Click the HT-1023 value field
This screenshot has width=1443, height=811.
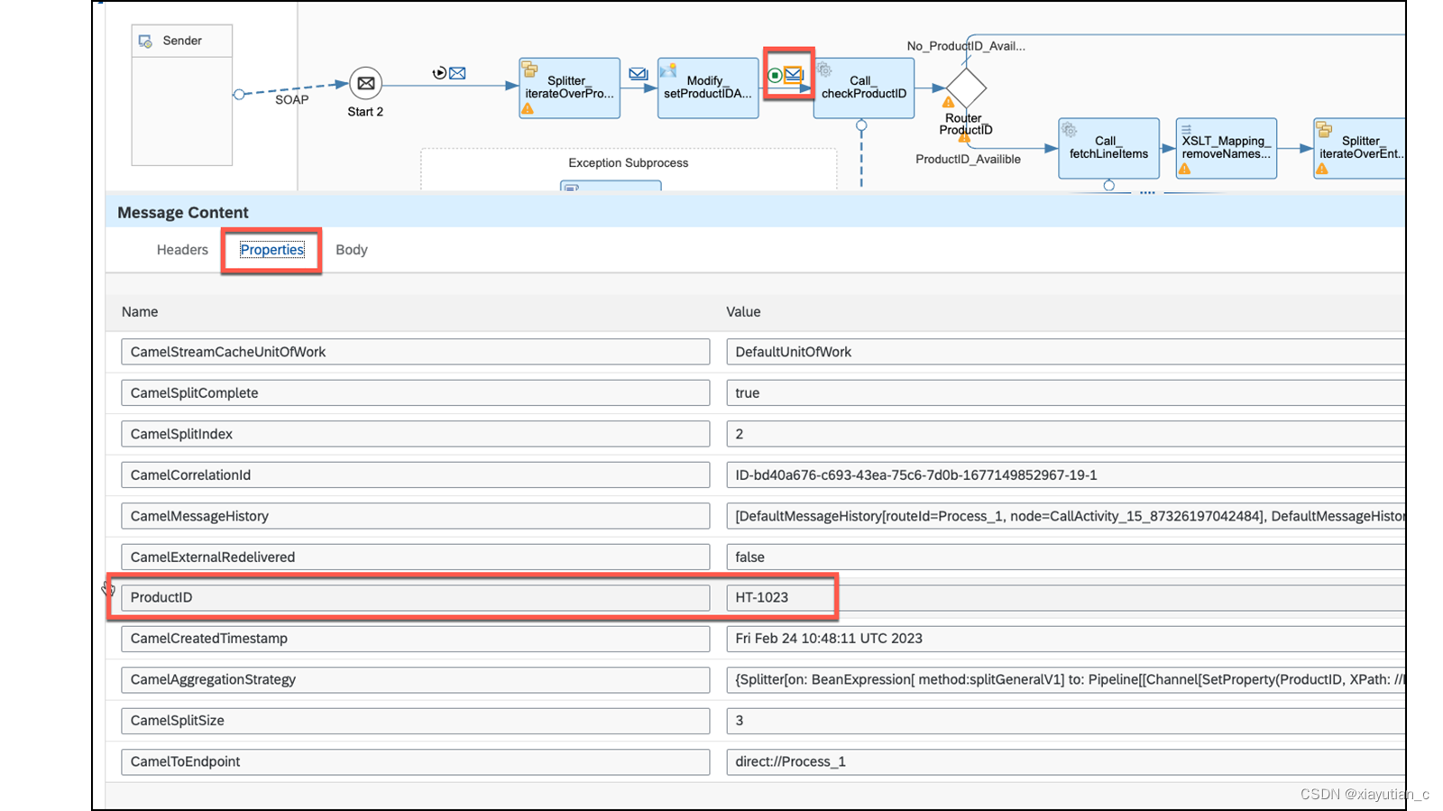1065,597
